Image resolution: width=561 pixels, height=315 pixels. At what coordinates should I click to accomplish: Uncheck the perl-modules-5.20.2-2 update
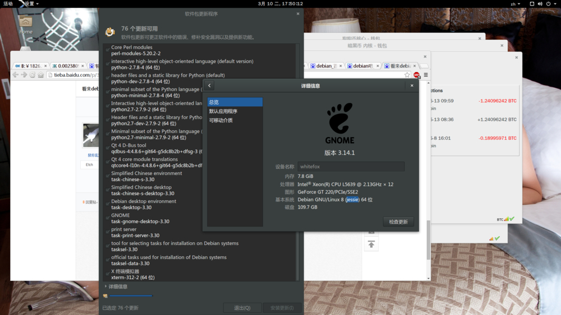coord(108,50)
